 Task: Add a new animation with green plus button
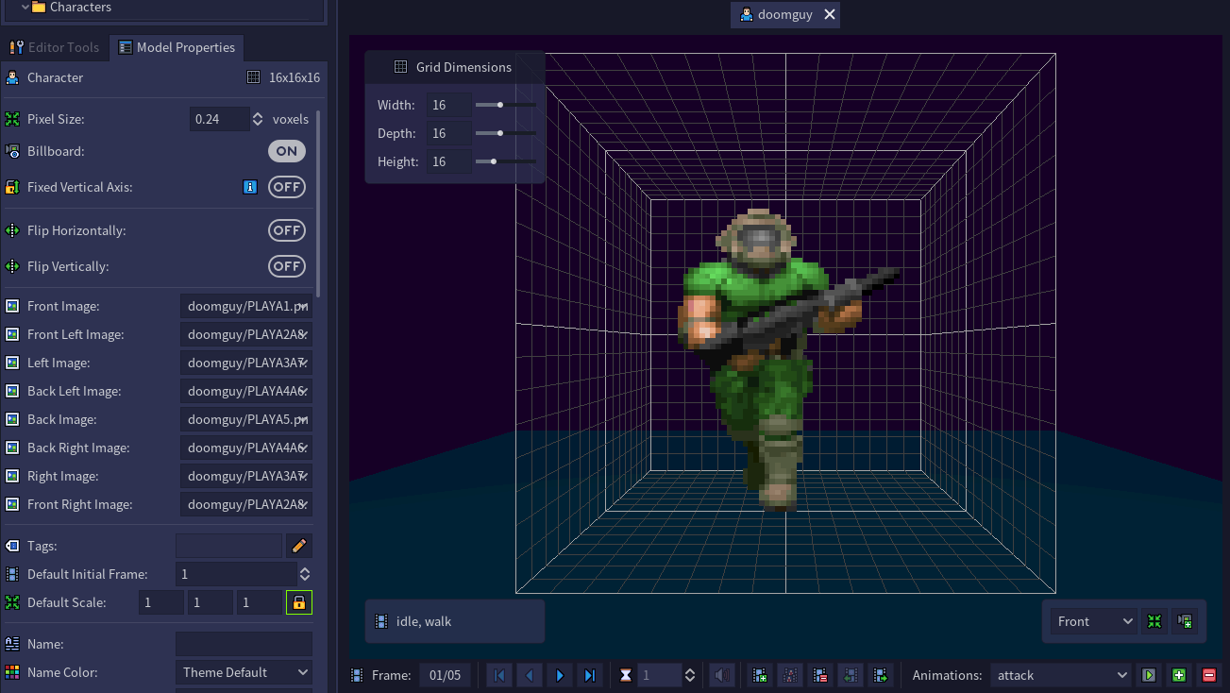click(1179, 675)
